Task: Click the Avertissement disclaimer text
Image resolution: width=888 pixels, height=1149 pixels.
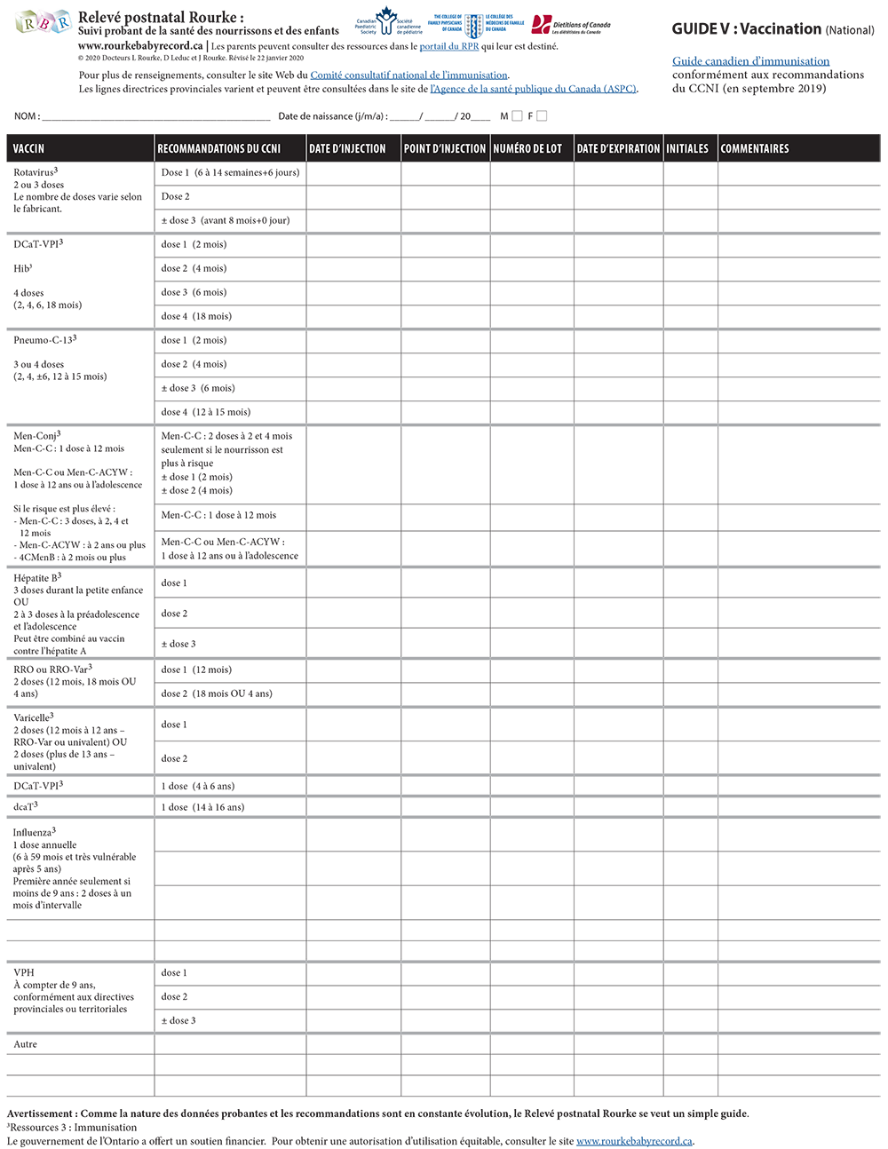Action: pyautogui.click(x=378, y=1113)
